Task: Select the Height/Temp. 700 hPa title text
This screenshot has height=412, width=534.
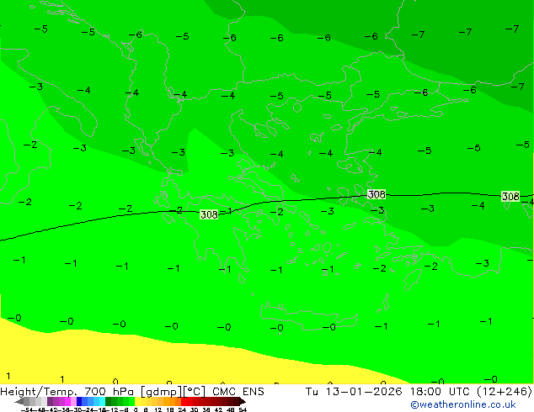Action: pos(65,392)
